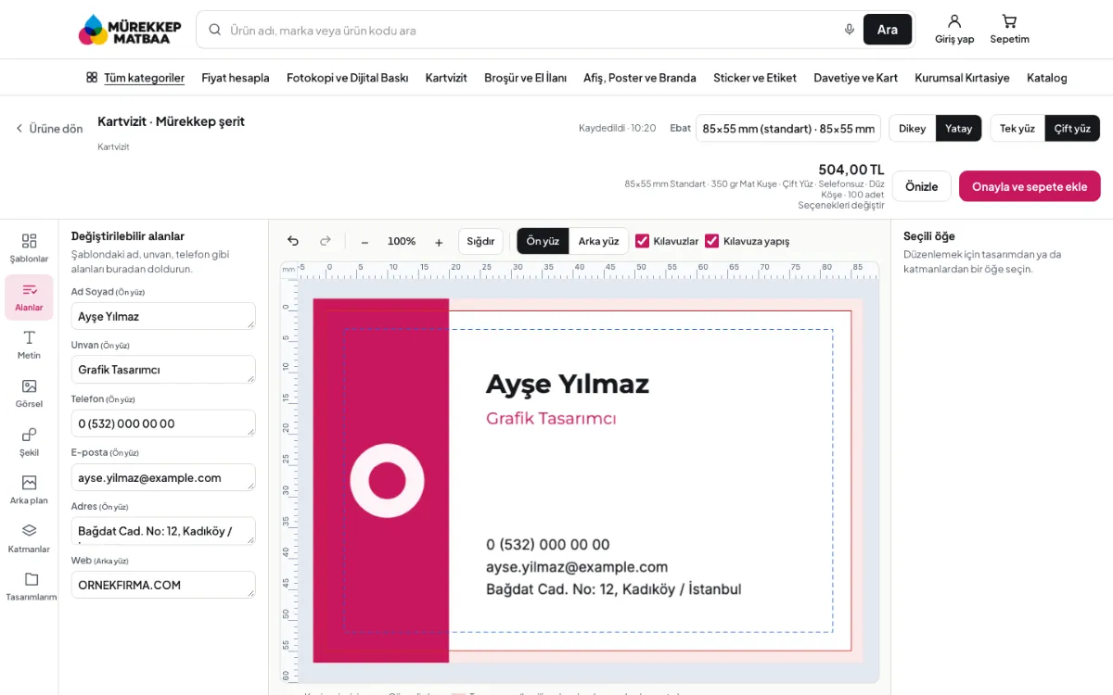Viewport: 1113px width, 695px height.
Task: Open Fotokopi ve Dijital Baskı category
Action: (348, 78)
